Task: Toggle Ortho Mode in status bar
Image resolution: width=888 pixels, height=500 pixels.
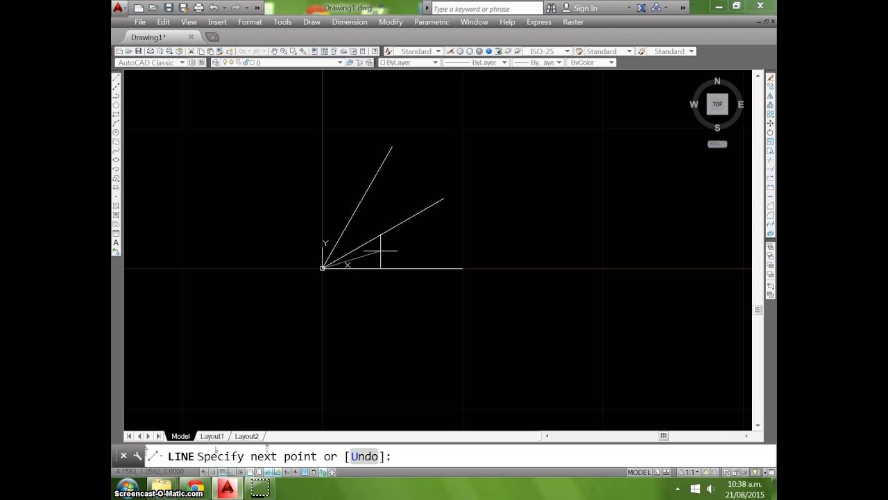Action: pyautogui.click(x=232, y=472)
